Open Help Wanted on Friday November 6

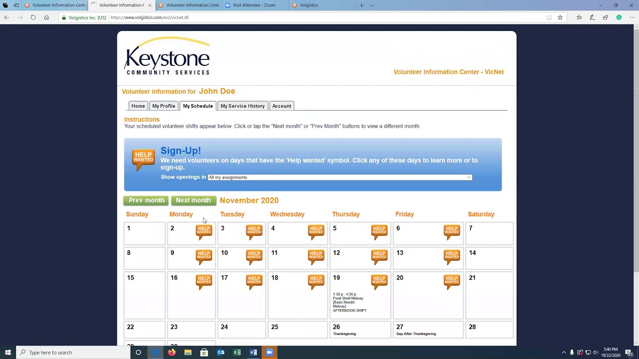tap(452, 232)
